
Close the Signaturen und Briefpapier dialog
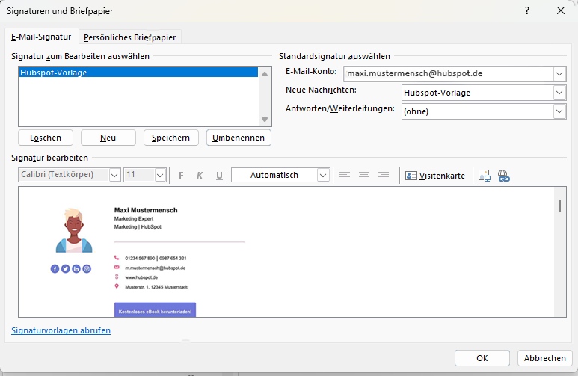pos(561,10)
